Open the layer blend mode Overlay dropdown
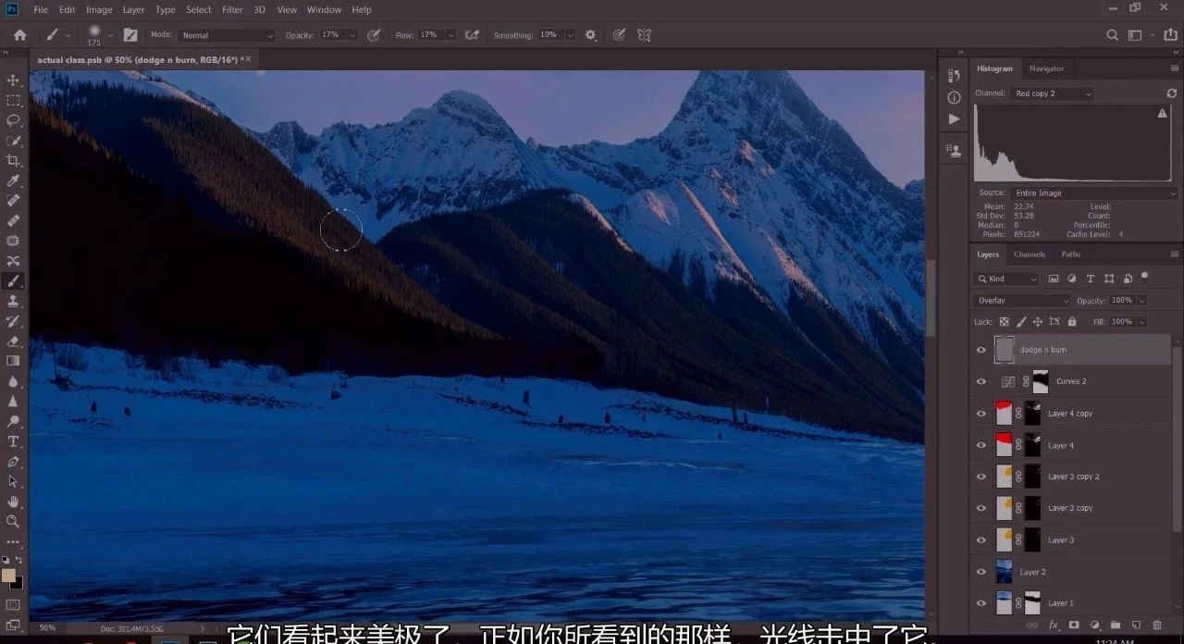This screenshot has height=644, width=1184. click(x=1021, y=301)
